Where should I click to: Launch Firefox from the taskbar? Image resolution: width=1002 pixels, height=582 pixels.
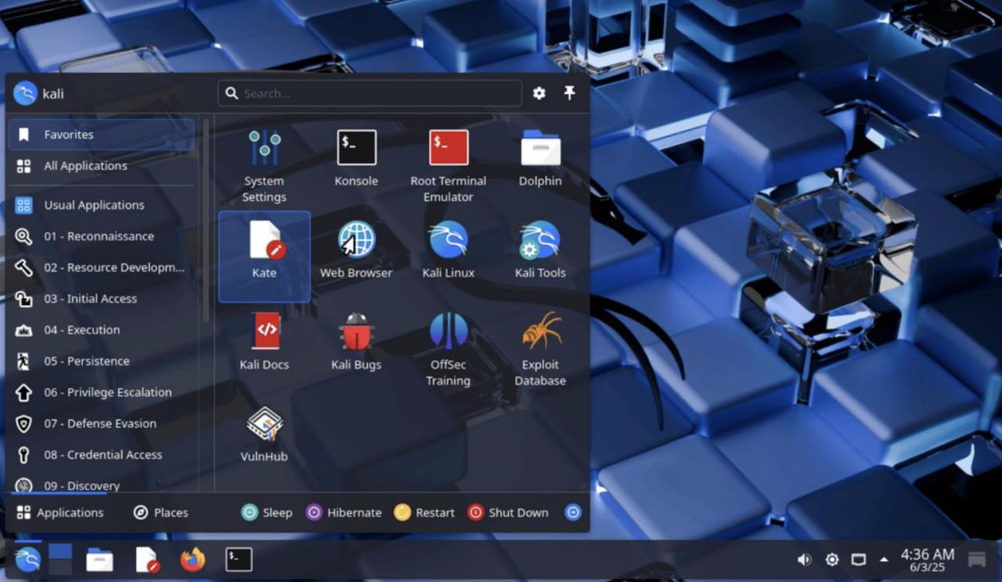click(193, 559)
